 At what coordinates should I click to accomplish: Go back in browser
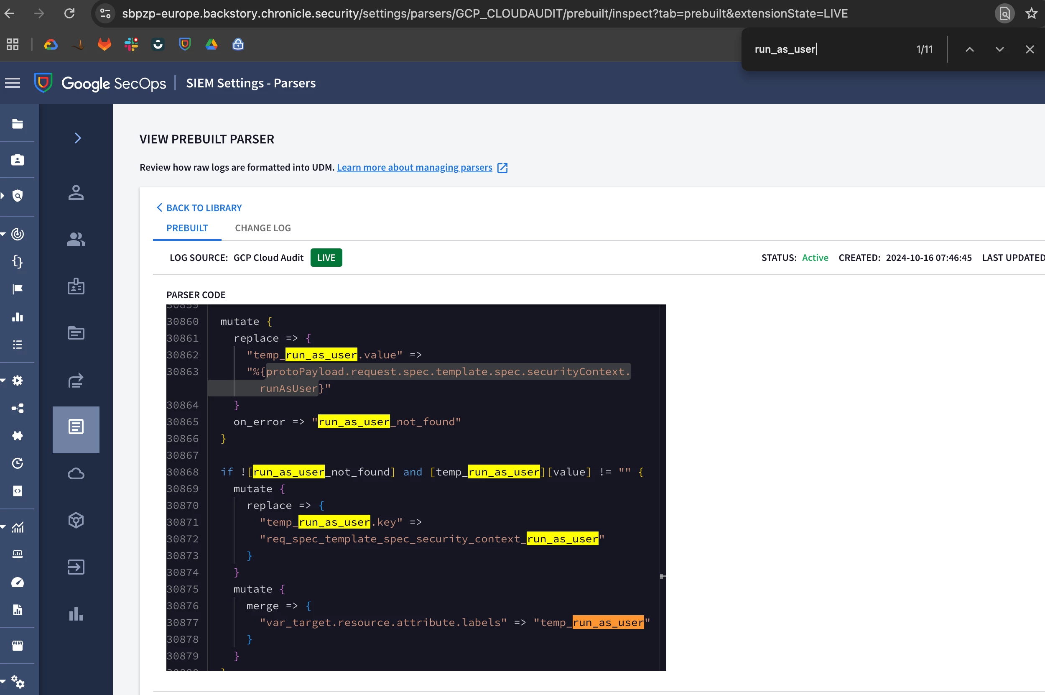pyautogui.click(x=10, y=14)
